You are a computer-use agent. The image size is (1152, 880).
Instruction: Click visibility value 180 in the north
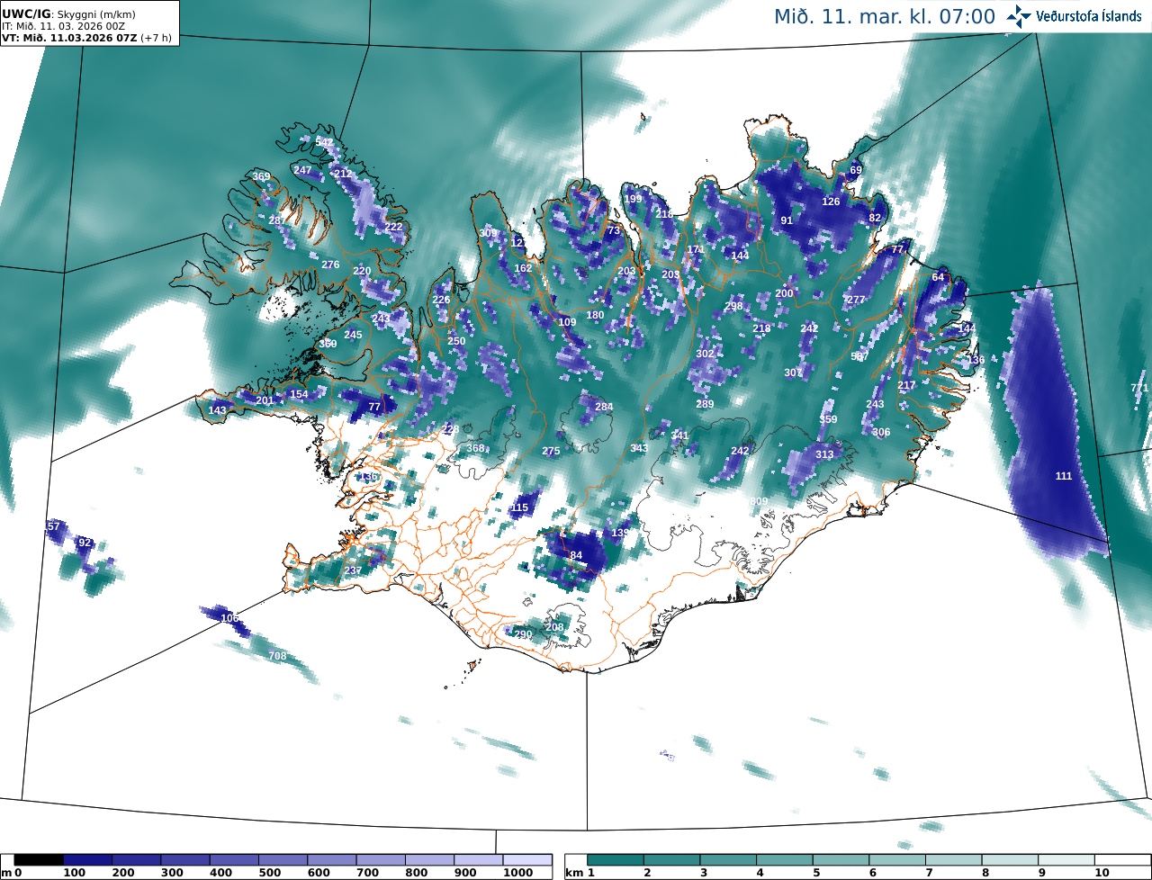595,315
